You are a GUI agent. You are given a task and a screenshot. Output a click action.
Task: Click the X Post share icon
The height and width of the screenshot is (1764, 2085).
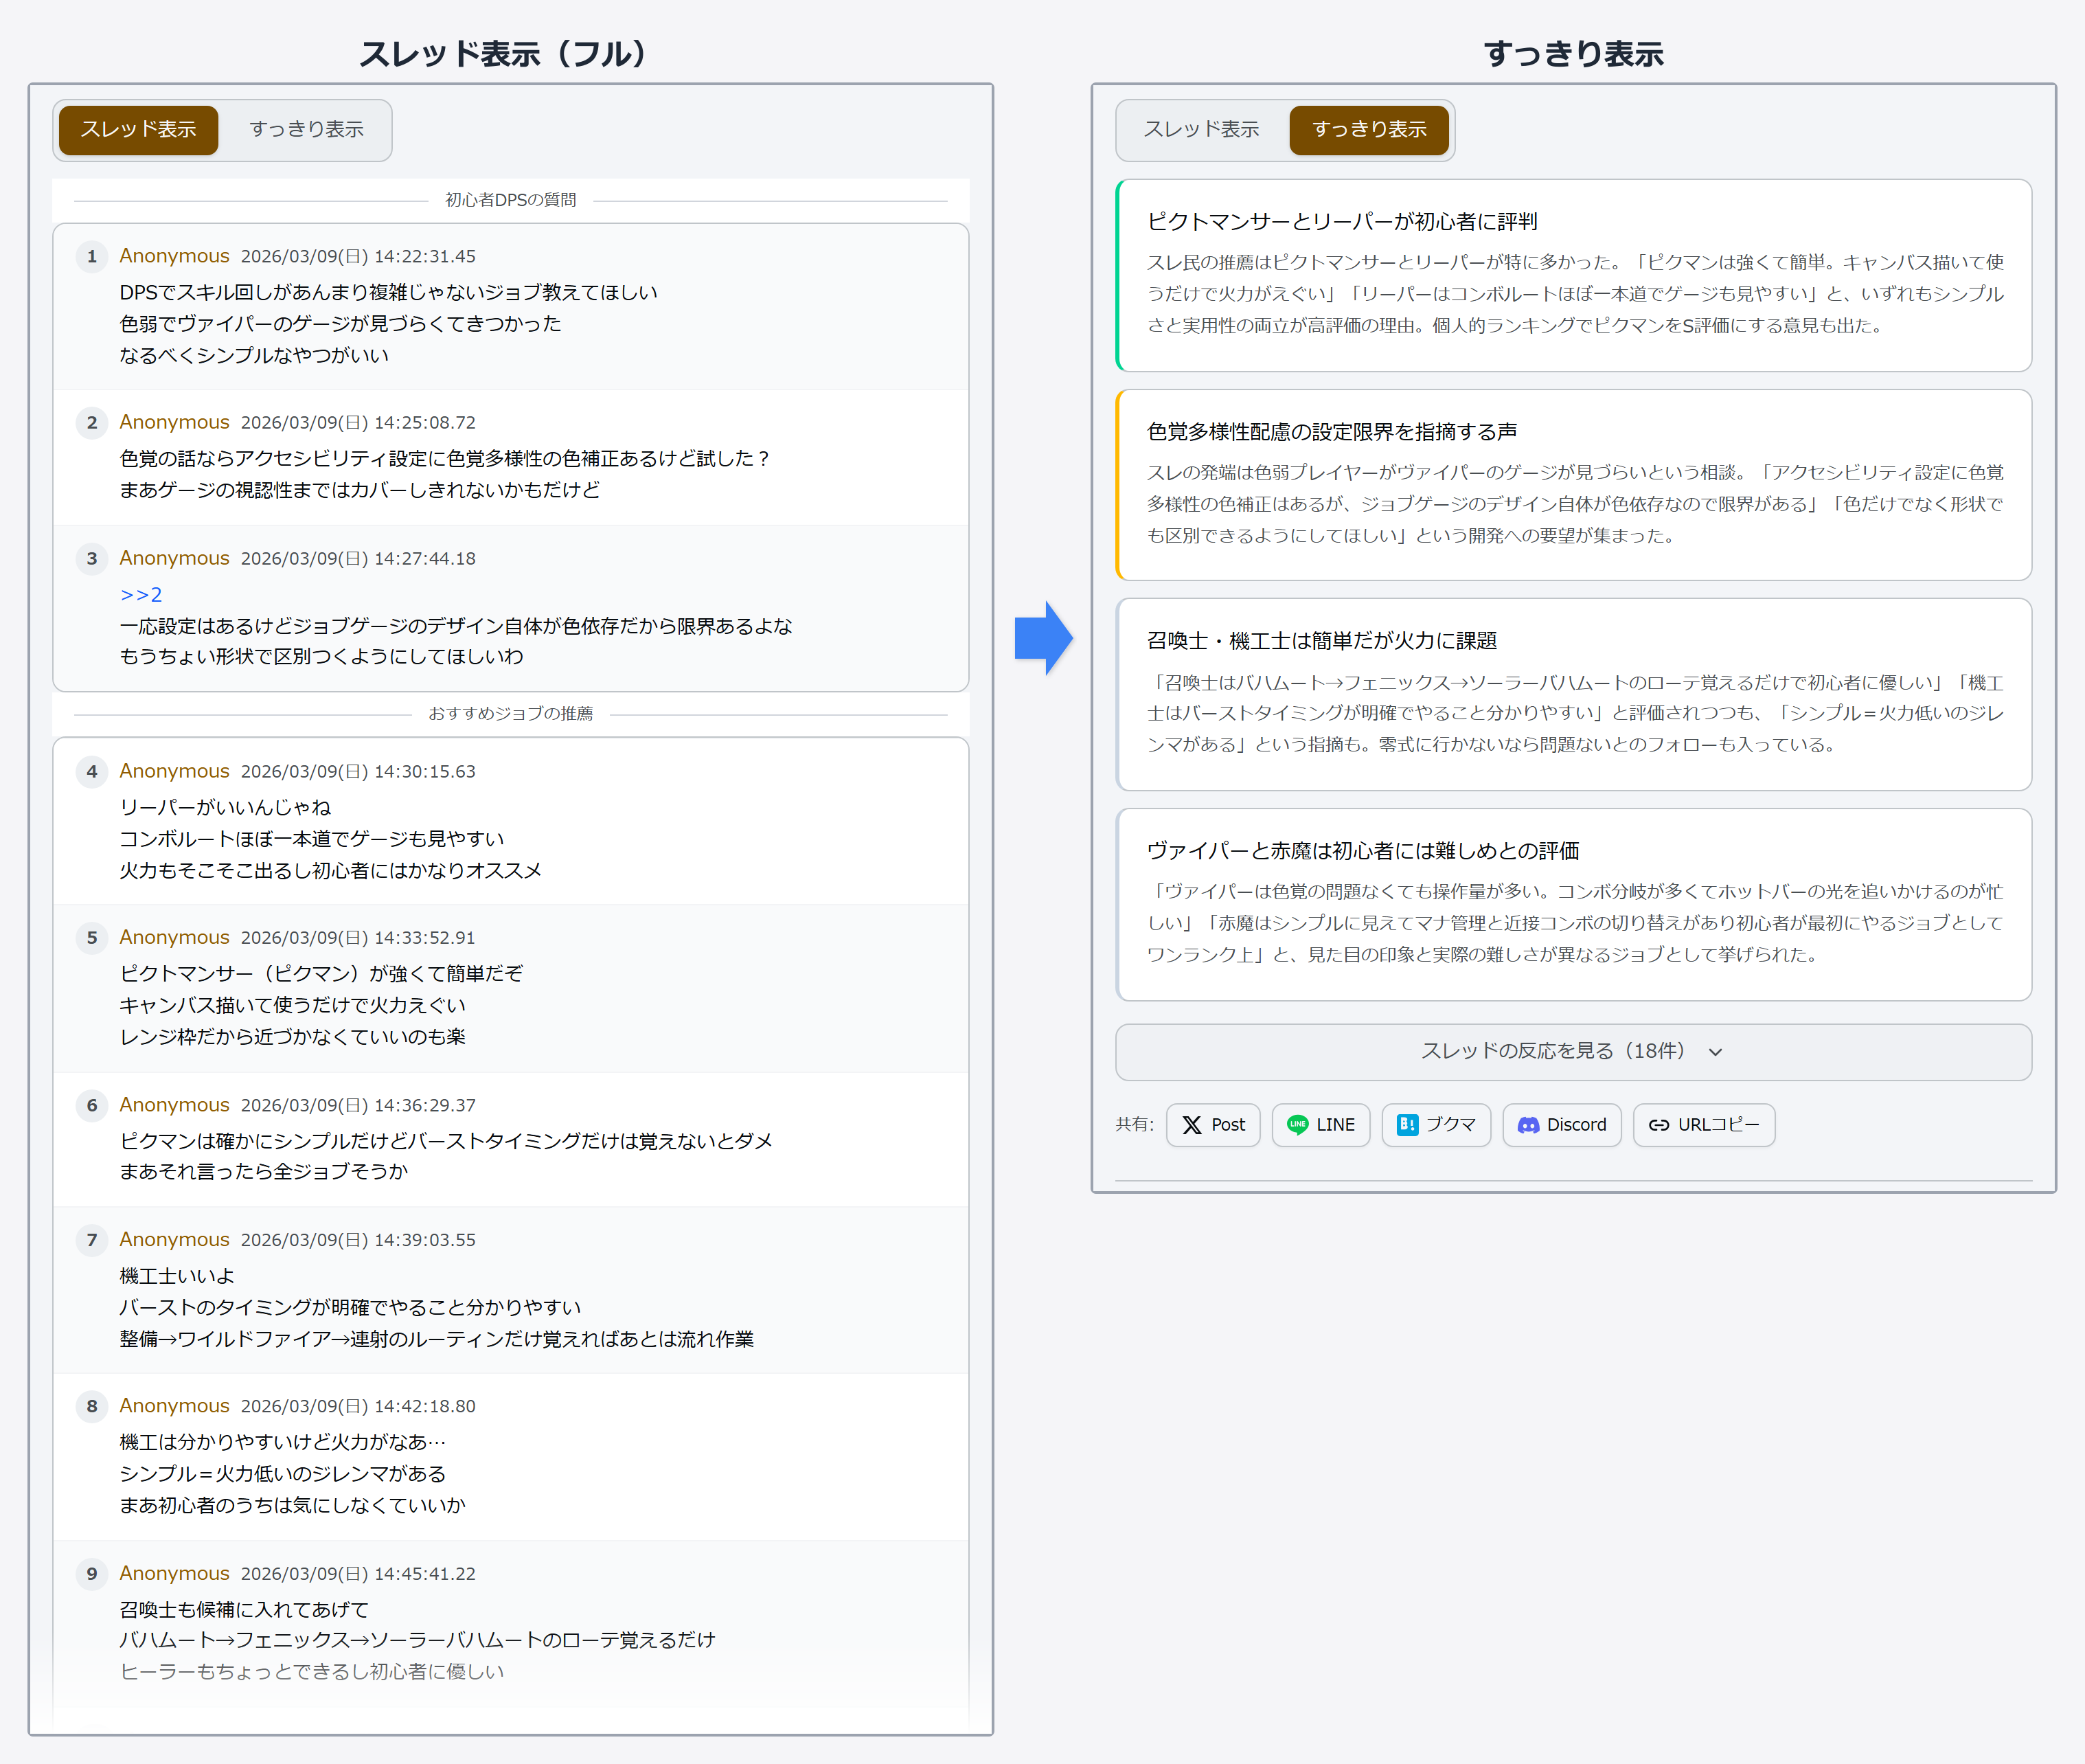pos(1192,1125)
